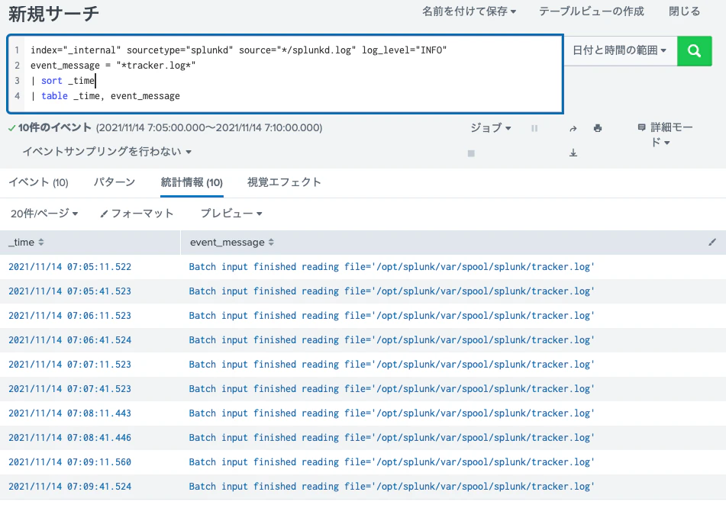This screenshot has height=508, width=726.
Task: Click event_message in the 07:07:11.523 row
Action: (391, 365)
